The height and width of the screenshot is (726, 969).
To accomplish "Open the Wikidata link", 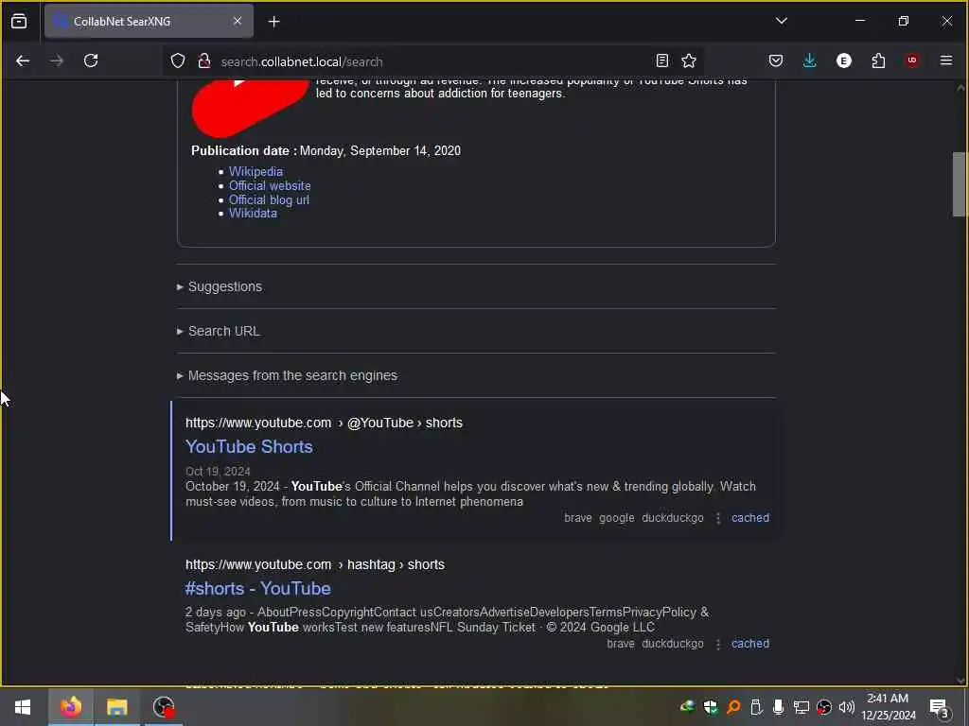I will 253,214.
